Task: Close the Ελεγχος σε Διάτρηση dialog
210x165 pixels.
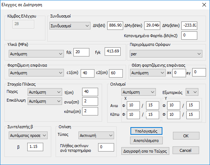Action: coord(204,5)
